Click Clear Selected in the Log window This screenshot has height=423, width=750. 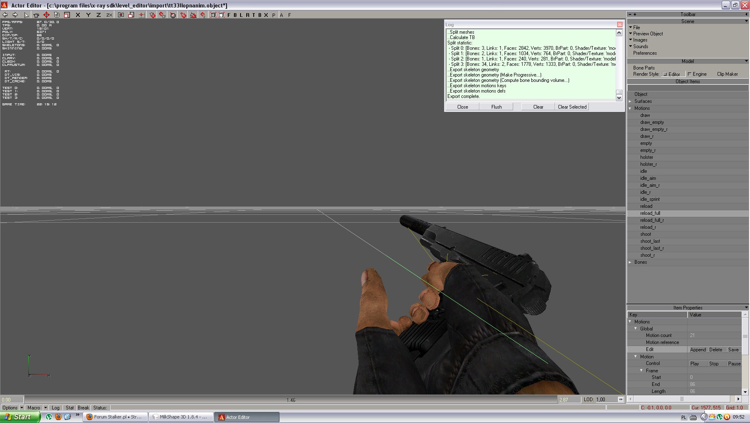pos(572,107)
